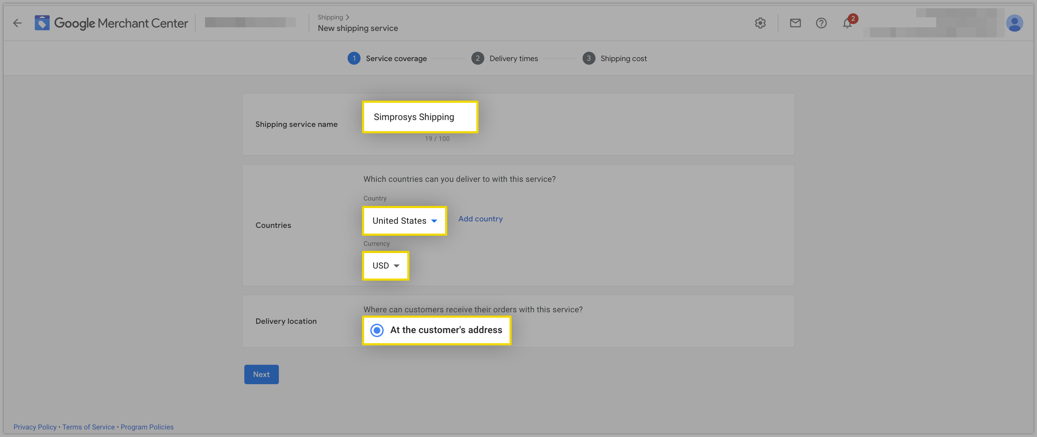Go to the Service coverage step
This screenshot has height=437, width=1037.
pos(387,59)
